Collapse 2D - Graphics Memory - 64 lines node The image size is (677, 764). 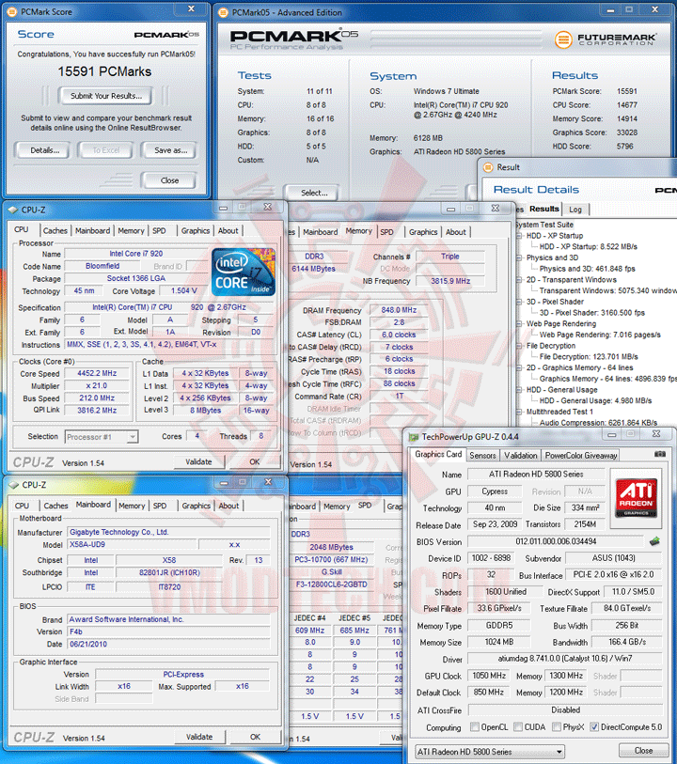click(x=520, y=367)
